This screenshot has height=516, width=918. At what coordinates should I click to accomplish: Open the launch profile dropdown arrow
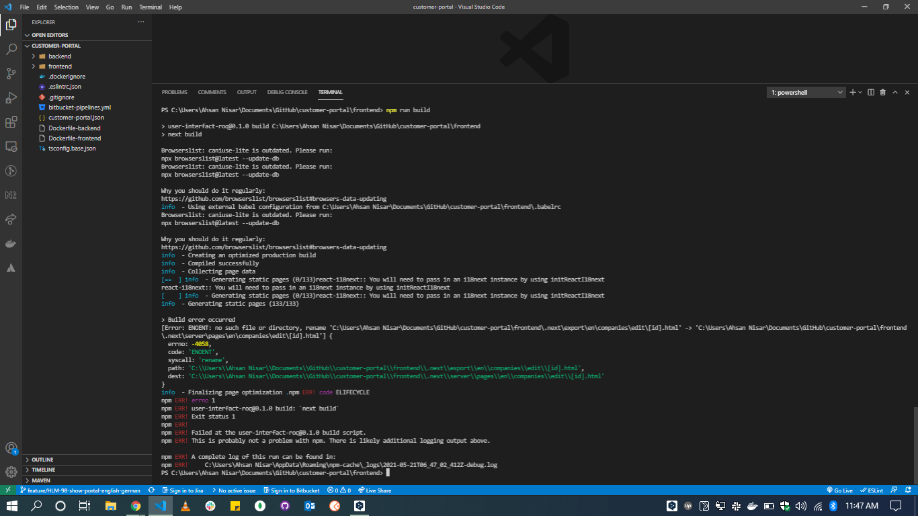pyautogui.click(x=860, y=93)
